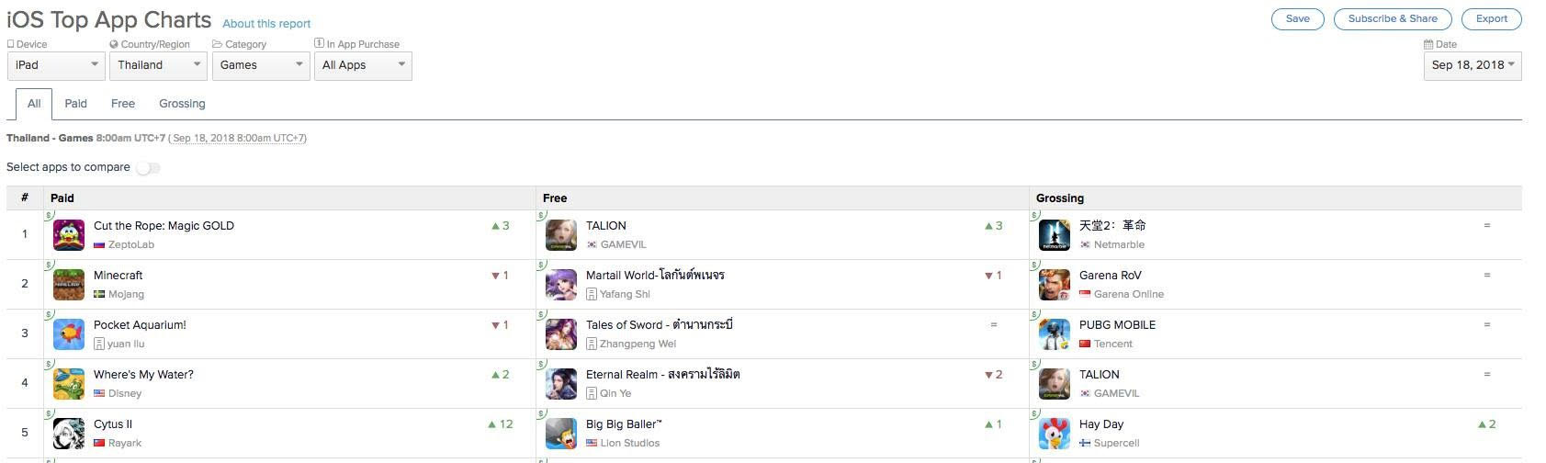This screenshot has width=1546, height=463.
Task: Click the PUBG MOBILE app icon
Action: 1054,334
